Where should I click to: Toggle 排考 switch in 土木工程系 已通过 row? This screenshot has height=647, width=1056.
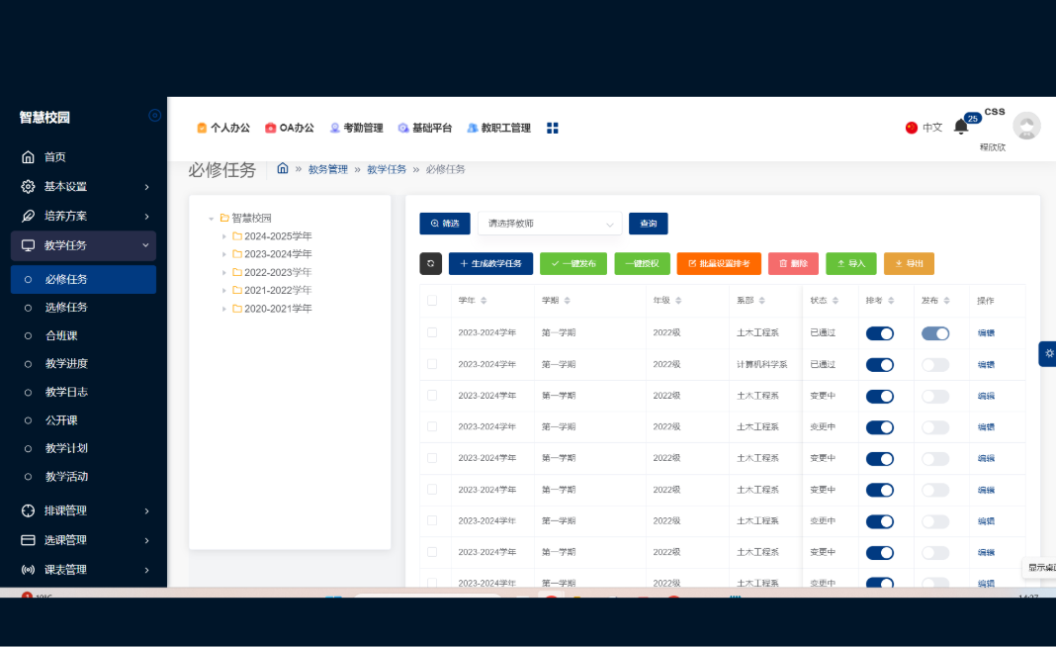[880, 333]
